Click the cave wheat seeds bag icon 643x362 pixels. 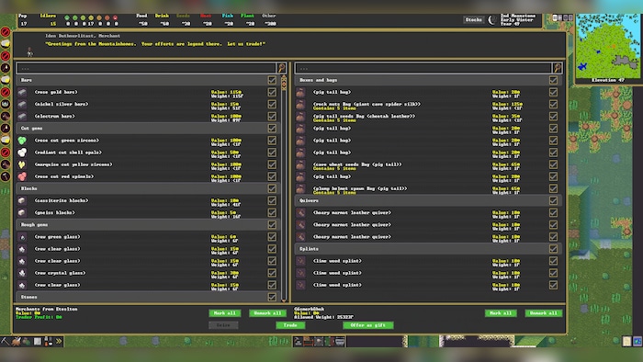301,164
